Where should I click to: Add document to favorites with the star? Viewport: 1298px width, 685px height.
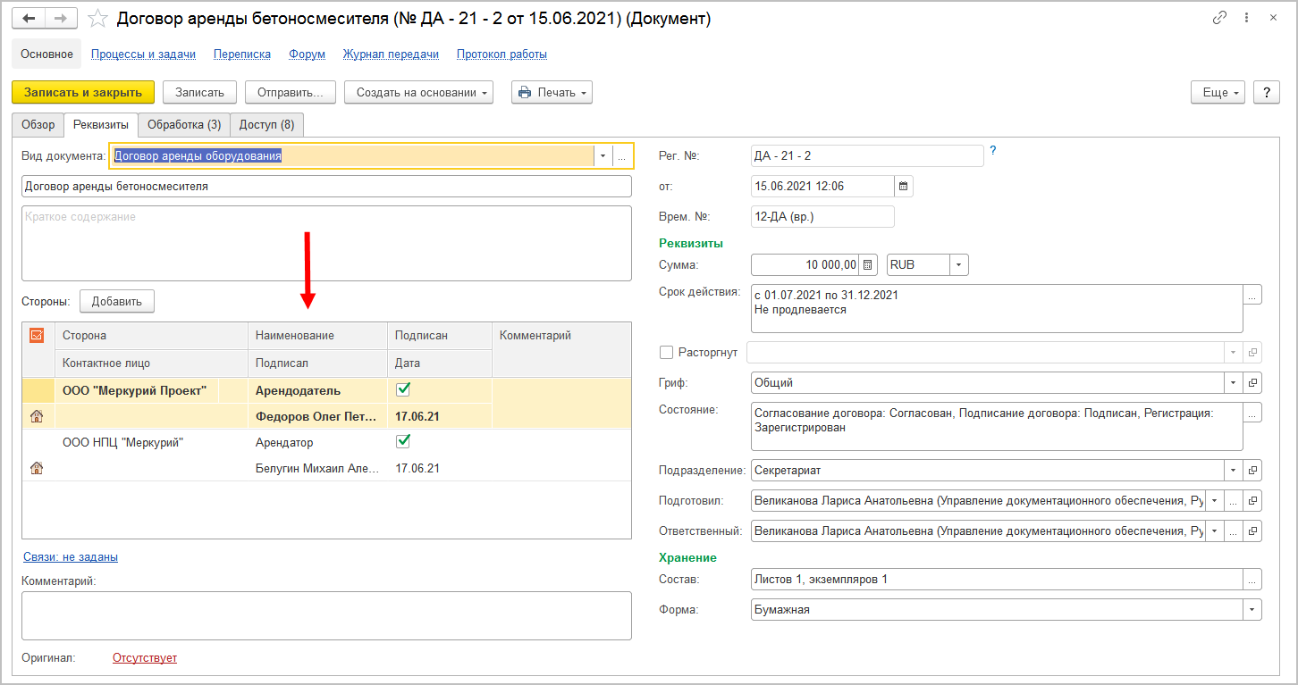tap(98, 18)
